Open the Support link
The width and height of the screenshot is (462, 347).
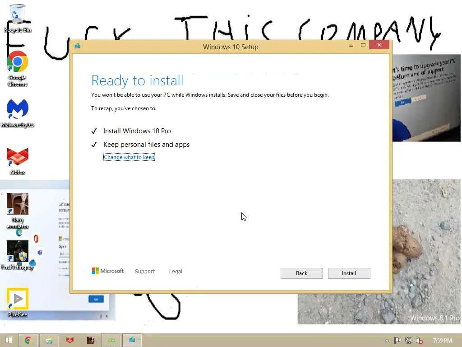[145, 271]
